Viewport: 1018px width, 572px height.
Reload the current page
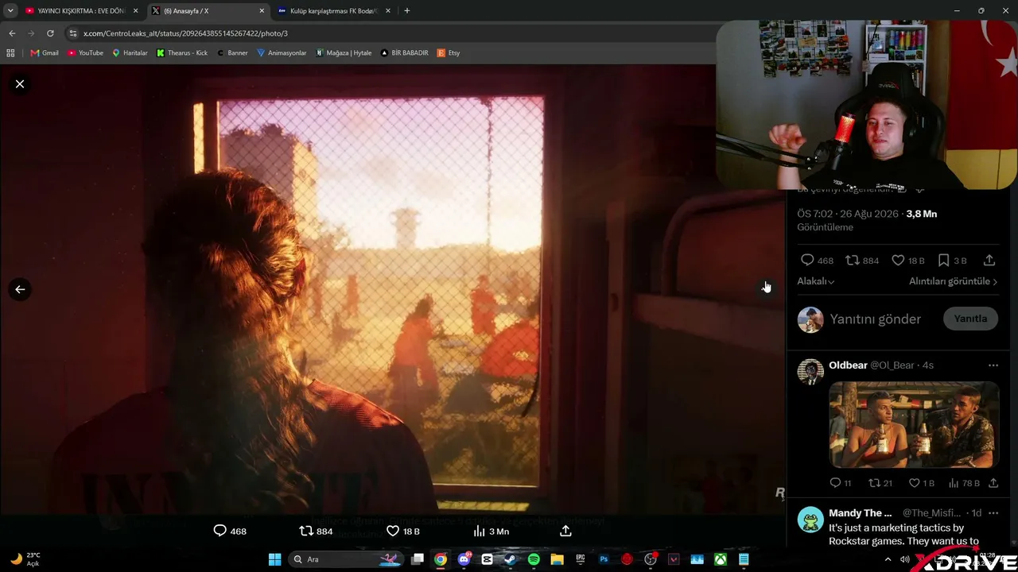click(50, 33)
